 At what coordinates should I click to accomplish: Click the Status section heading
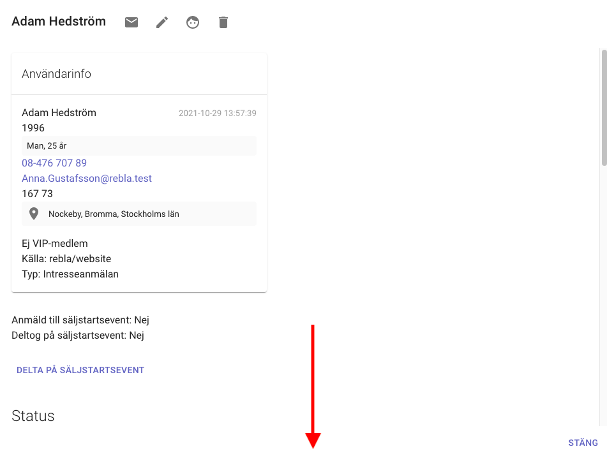[x=33, y=417]
